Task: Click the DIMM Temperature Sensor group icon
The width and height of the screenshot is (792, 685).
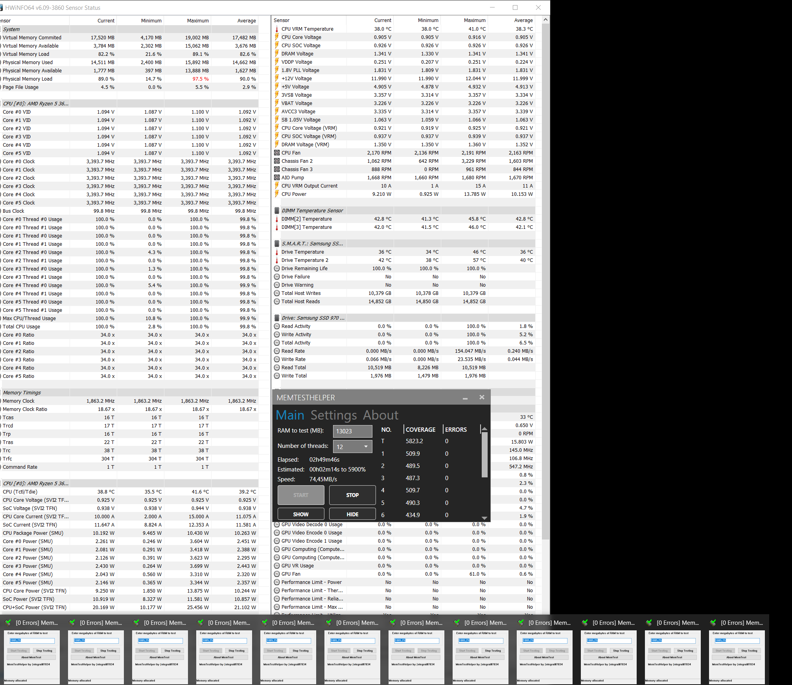Action: (277, 211)
